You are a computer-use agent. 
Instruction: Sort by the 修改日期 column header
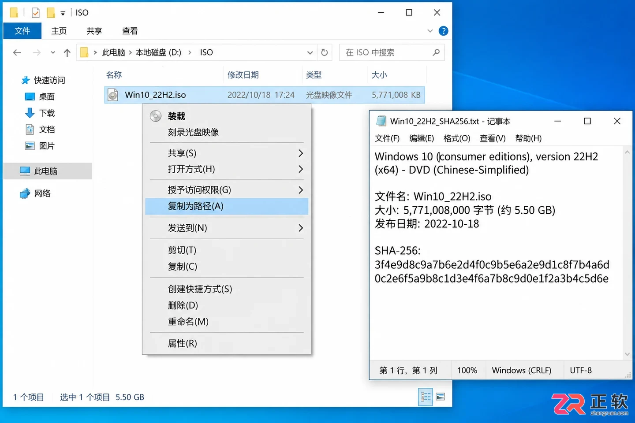243,75
